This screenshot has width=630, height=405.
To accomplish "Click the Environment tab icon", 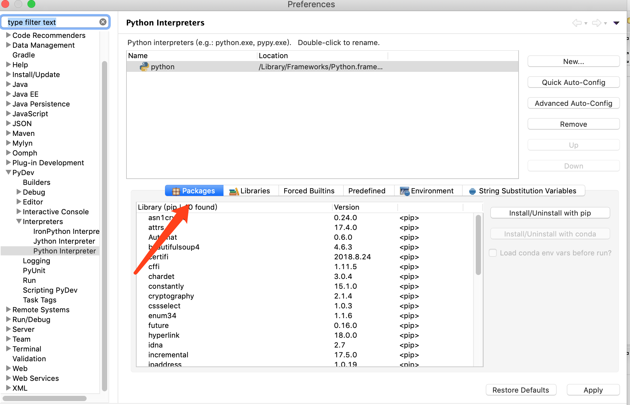I will (405, 191).
